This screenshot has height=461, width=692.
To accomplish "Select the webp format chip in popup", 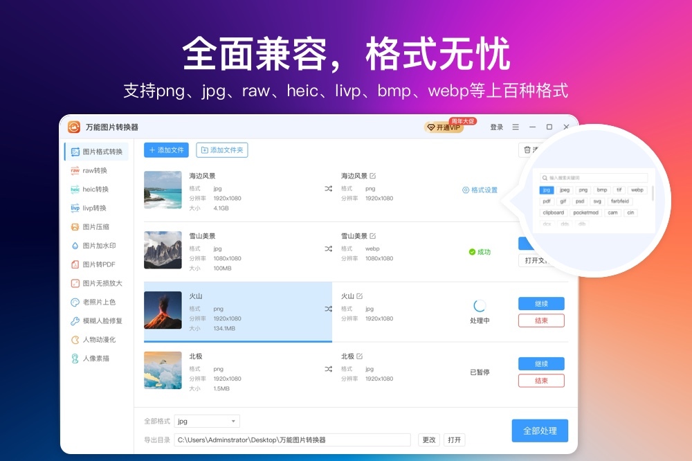I will [637, 190].
